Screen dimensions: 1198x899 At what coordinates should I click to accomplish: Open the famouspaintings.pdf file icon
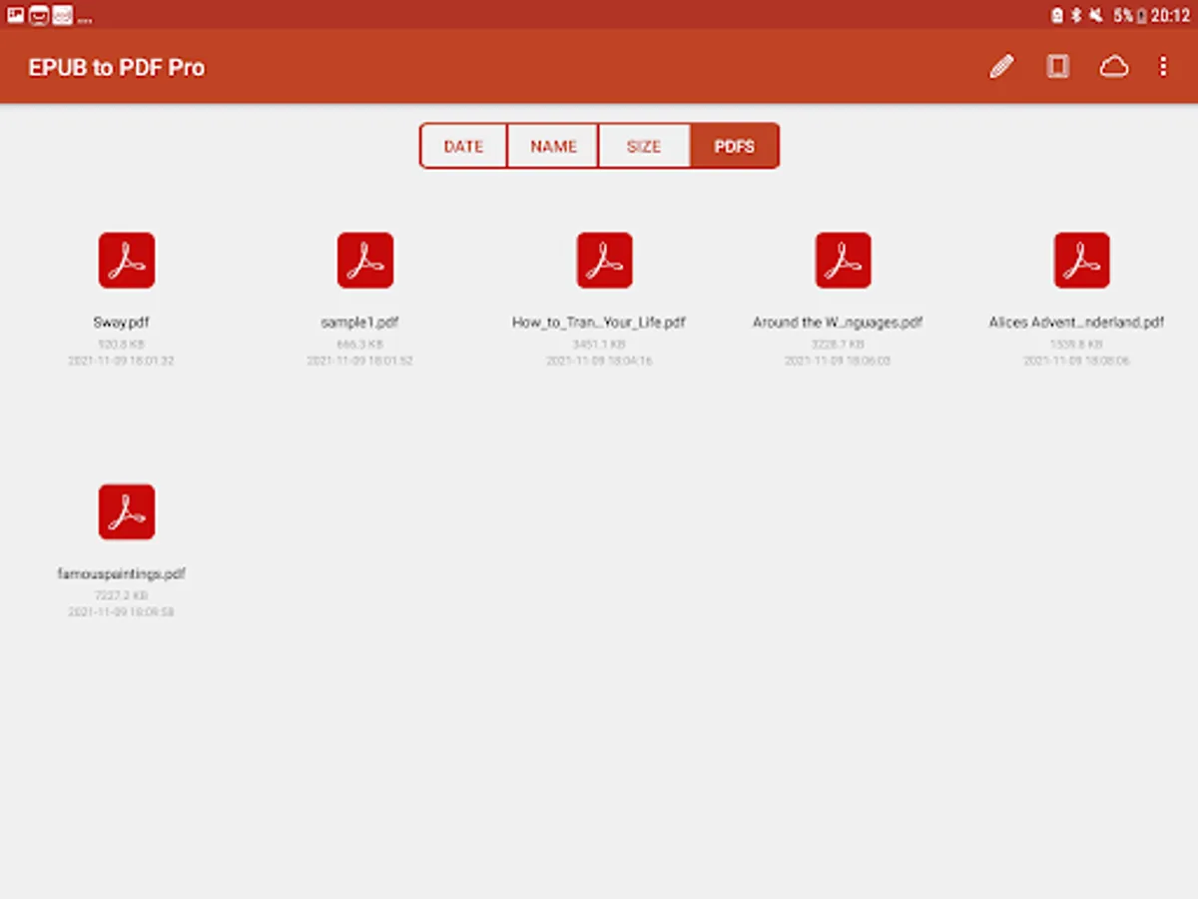[127, 511]
